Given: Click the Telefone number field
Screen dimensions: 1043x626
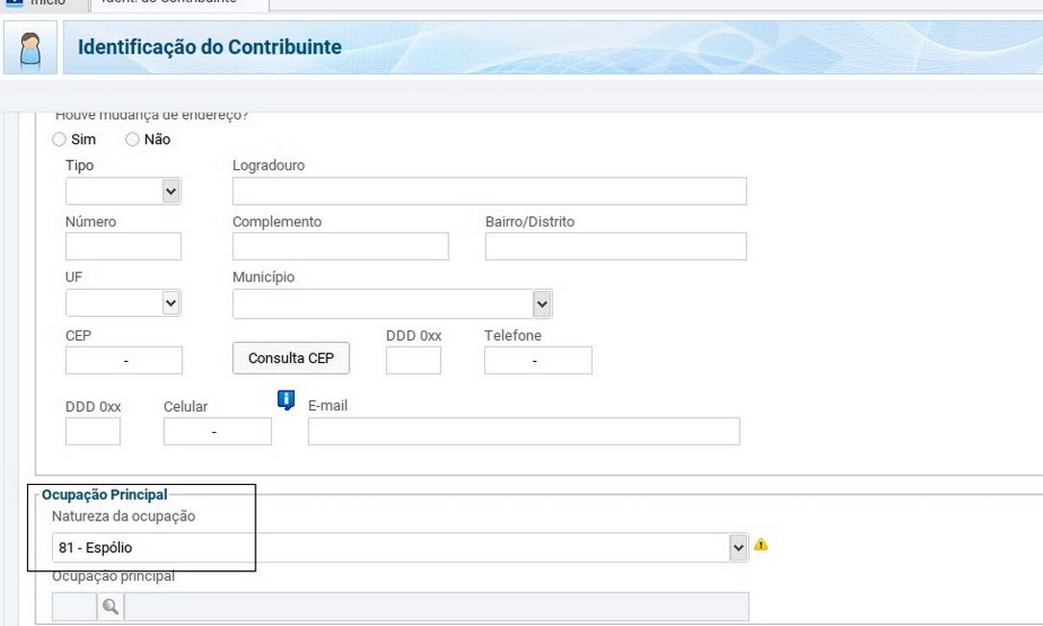Looking at the screenshot, I should pyautogui.click(x=538, y=360).
